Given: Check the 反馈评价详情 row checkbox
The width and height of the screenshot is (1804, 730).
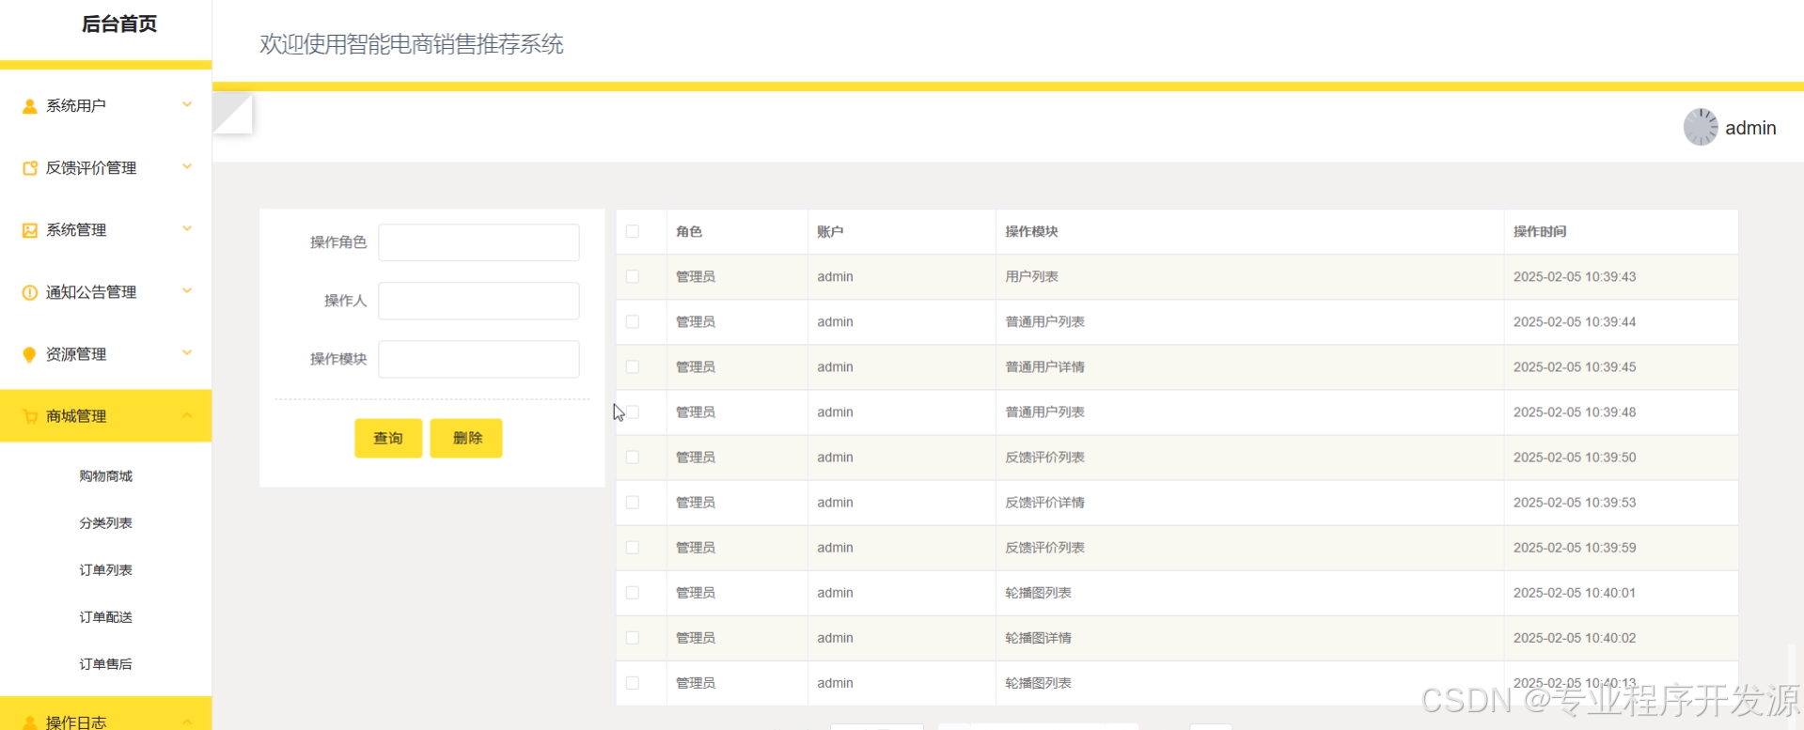Looking at the screenshot, I should (633, 502).
